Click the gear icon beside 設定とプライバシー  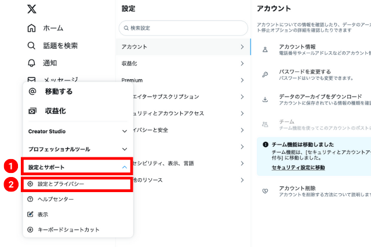(30, 184)
